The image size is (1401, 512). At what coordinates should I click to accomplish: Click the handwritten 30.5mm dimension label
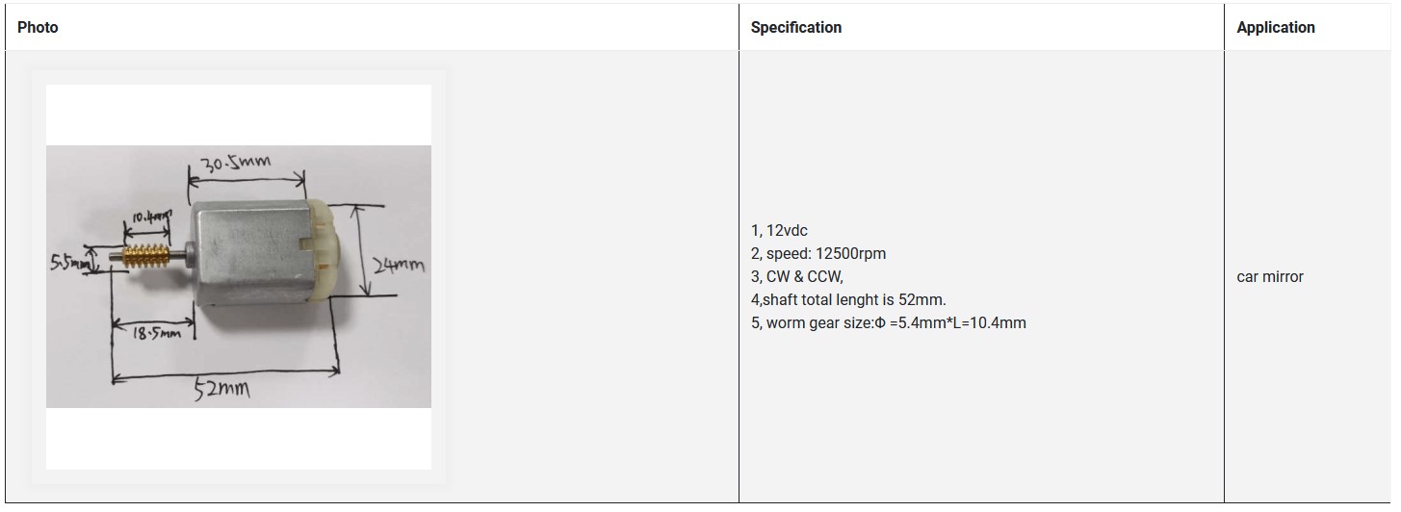pyautogui.click(x=235, y=163)
